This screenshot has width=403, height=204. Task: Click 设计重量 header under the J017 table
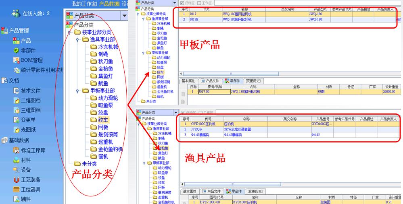[x=391, y=87]
